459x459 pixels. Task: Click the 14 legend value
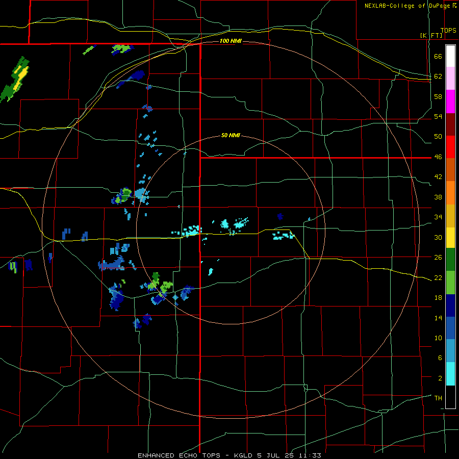pyautogui.click(x=438, y=318)
